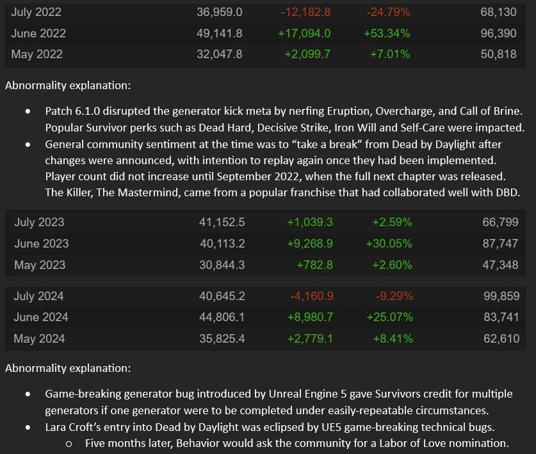
Task: Select 'September 2022' in the explanation text
Action: 257,177
